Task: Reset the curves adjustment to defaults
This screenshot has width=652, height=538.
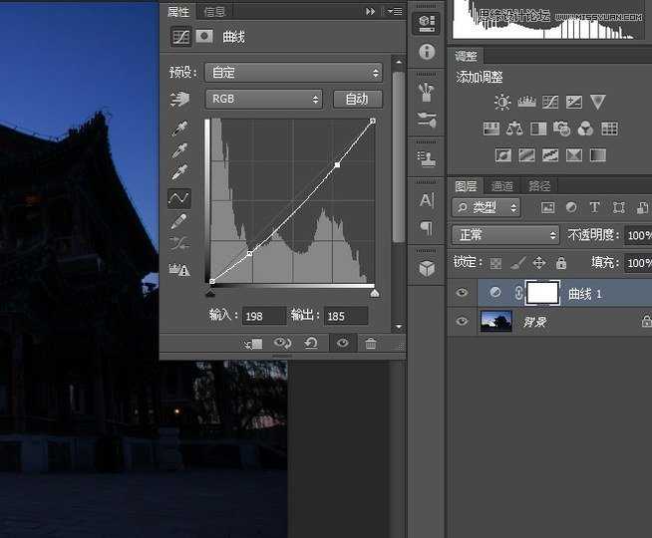Action: pos(311,344)
